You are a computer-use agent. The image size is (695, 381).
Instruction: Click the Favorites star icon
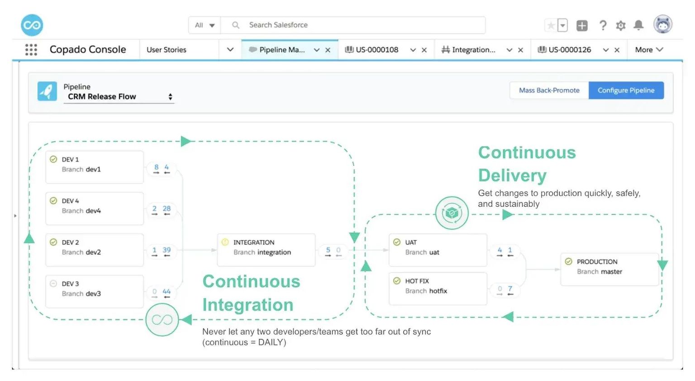pos(551,25)
